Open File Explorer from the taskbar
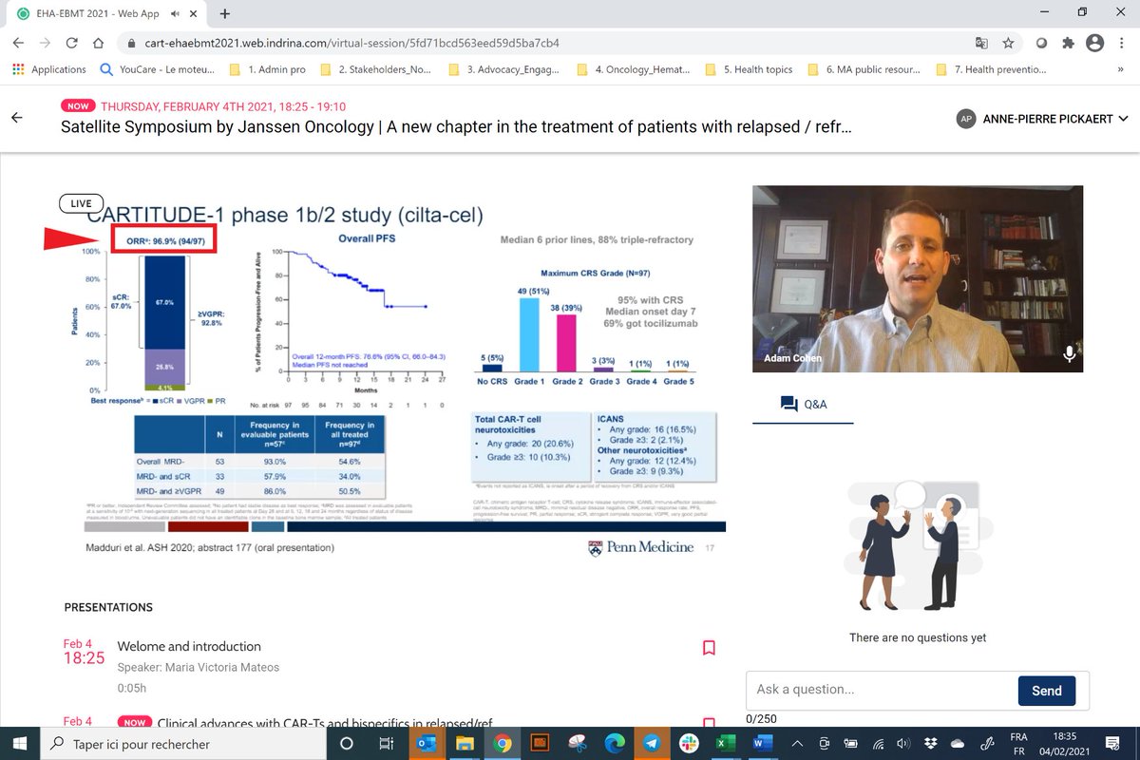The width and height of the screenshot is (1140, 760). [x=464, y=744]
